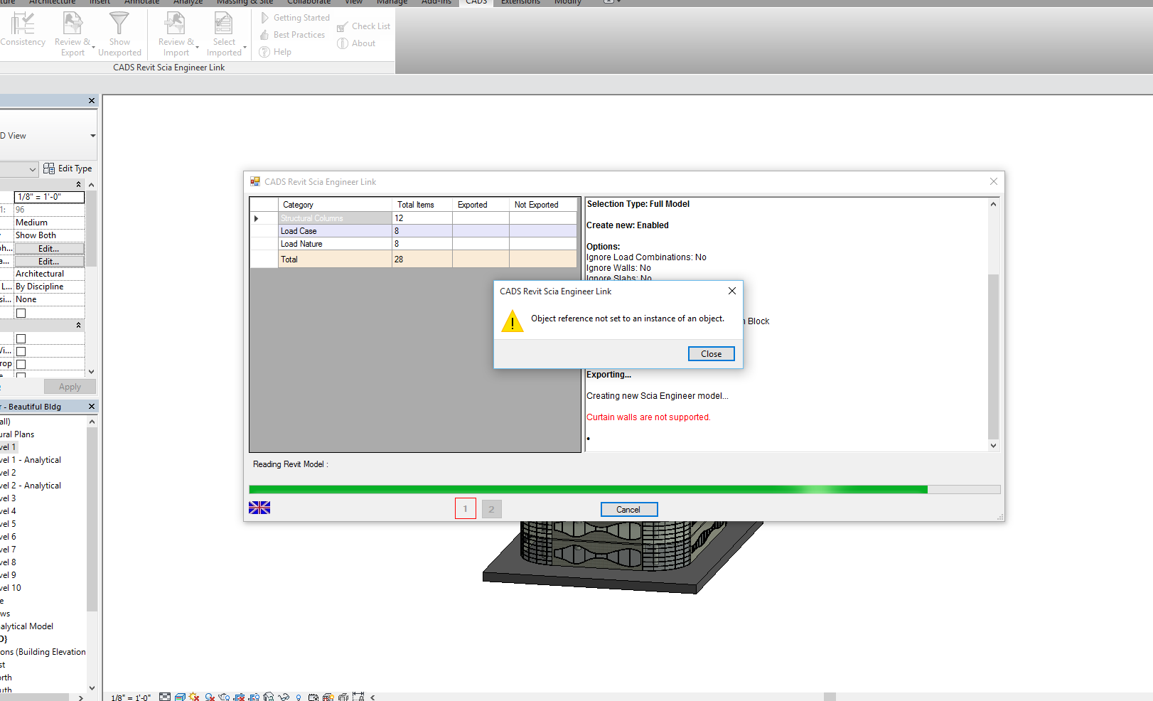Click the view scale field 1/8" = 1'-0"

[x=49, y=197]
